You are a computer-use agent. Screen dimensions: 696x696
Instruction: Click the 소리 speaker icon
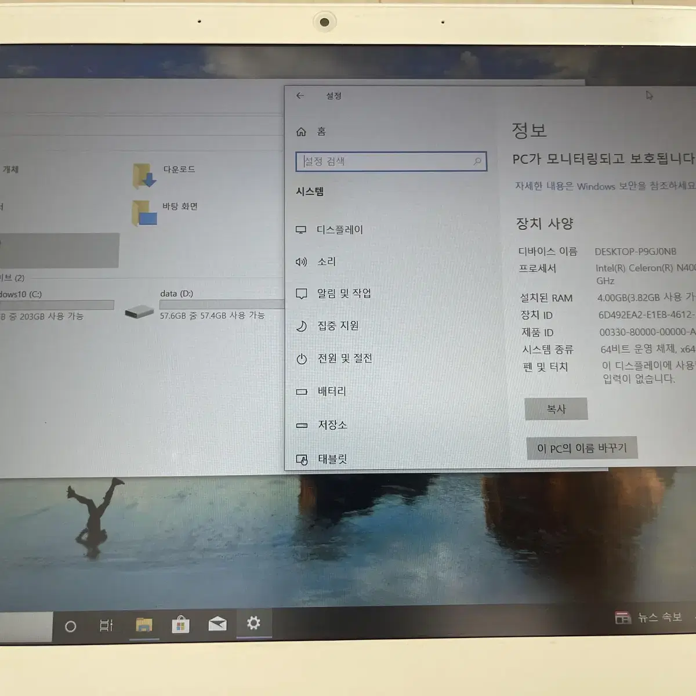(301, 262)
